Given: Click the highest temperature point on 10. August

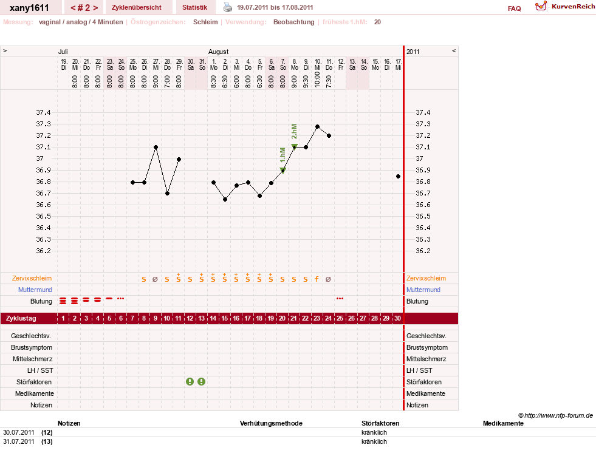Looking at the screenshot, I should [x=317, y=126].
